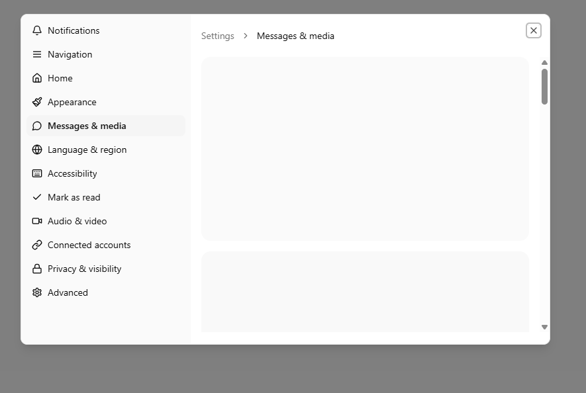This screenshot has width=586, height=393.
Task: Select the Home house icon
Action: [x=37, y=78]
